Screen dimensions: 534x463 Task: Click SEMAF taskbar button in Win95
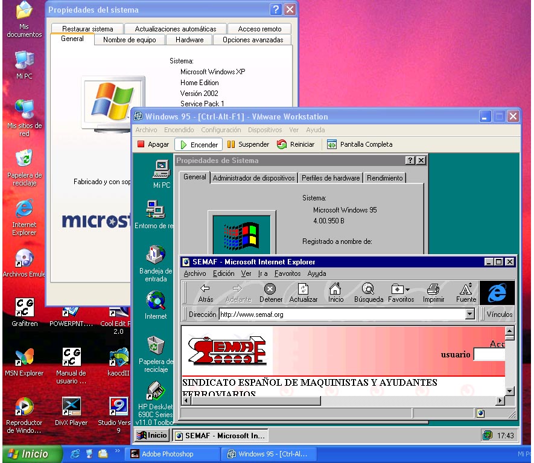pyautogui.click(x=220, y=436)
